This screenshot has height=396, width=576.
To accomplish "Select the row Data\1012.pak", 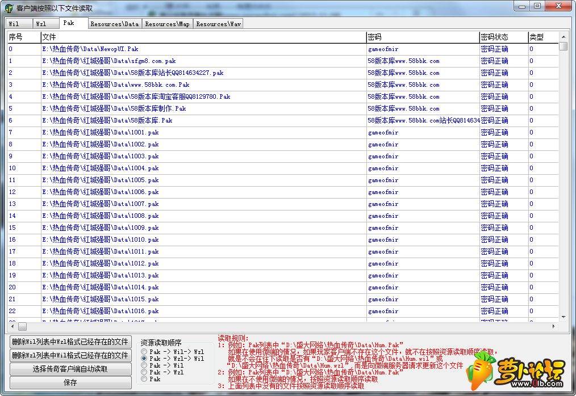I will (x=283, y=263).
